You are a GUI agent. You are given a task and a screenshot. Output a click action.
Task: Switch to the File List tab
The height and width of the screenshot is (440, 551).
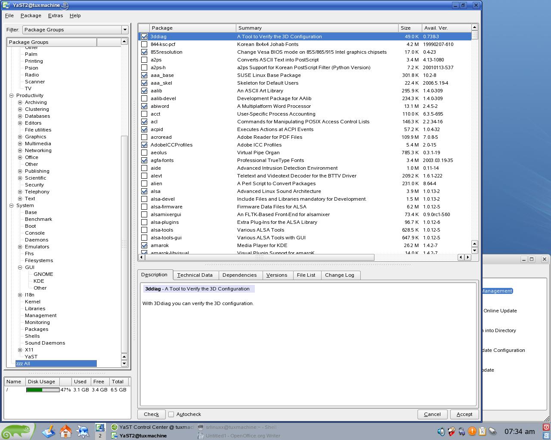pos(306,275)
